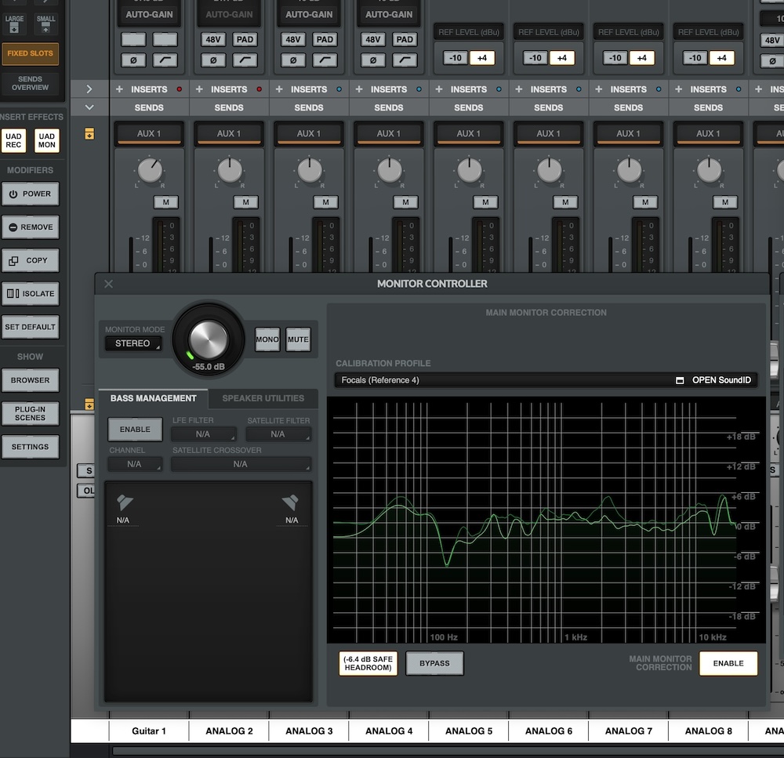Image resolution: width=784 pixels, height=758 pixels.
Task: Click the LARGE view size icon
Action: pos(14,24)
